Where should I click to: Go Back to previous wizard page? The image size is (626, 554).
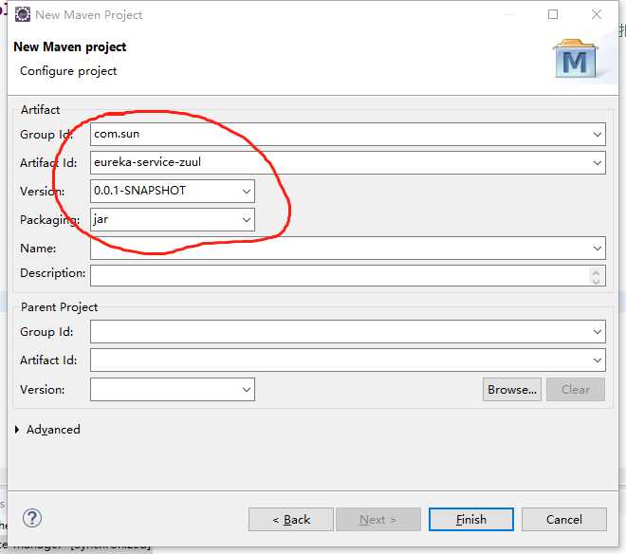point(291,519)
